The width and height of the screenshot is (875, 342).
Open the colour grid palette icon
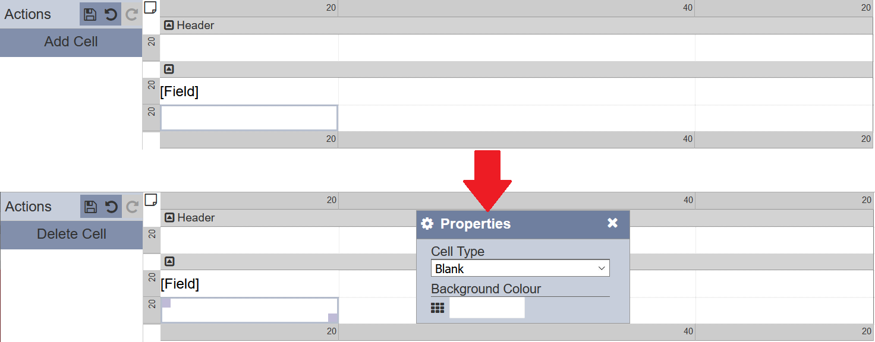pos(437,308)
